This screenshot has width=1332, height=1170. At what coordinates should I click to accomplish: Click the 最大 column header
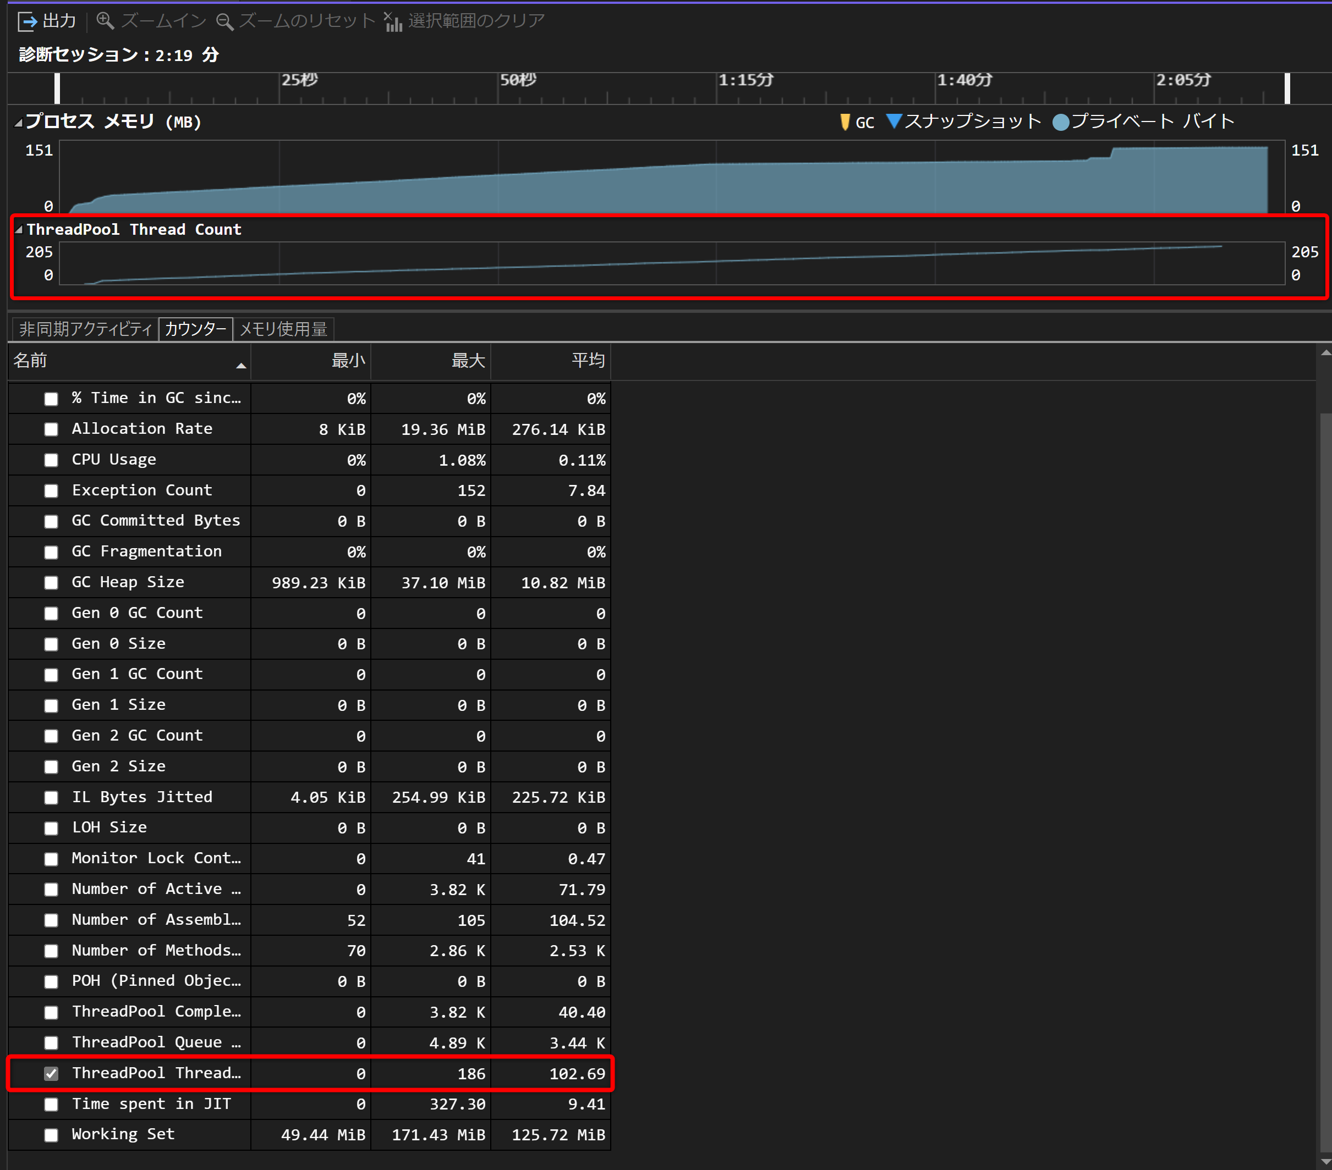pos(468,360)
